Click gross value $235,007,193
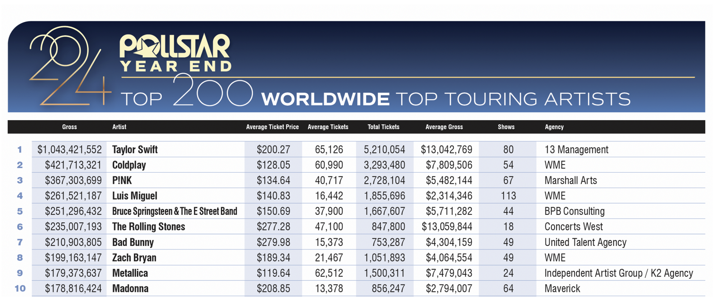Viewport: 726px width, 307px height. click(x=73, y=227)
